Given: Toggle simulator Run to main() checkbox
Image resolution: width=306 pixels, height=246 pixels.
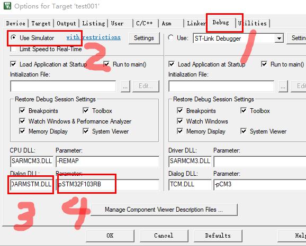Looking at the screenshot, I should pos(106,64).
